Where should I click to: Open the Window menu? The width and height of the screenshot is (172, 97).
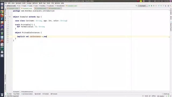pyautogui.click(x=57, y=3)
